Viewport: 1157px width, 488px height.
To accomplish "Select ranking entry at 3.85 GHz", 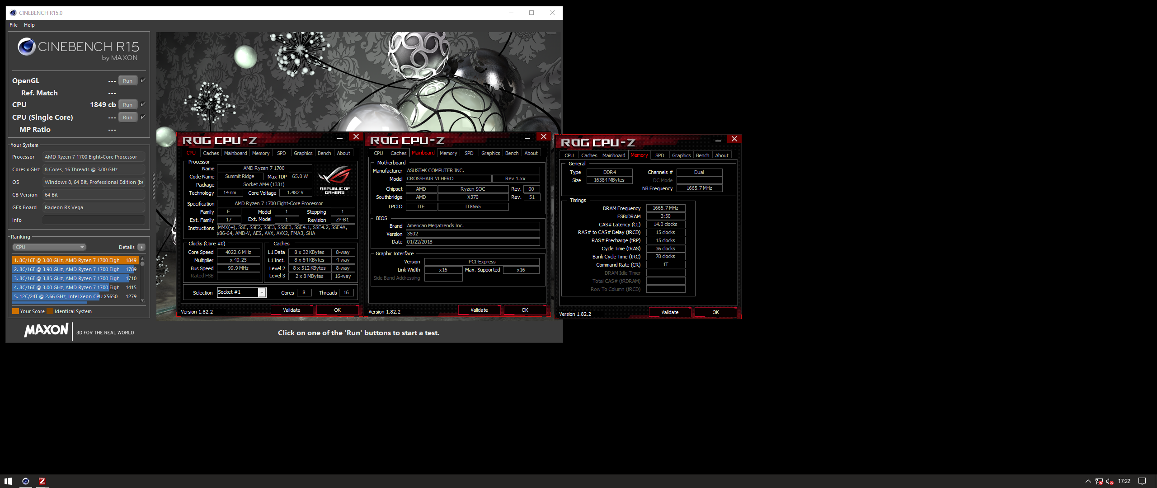I will point(75,278).
